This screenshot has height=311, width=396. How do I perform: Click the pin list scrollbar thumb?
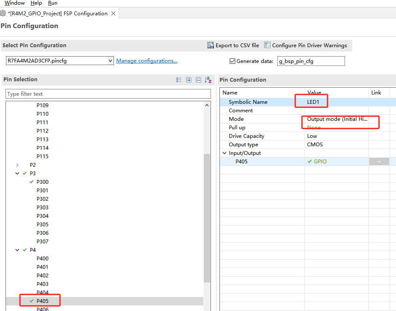(x=207, y=218)
